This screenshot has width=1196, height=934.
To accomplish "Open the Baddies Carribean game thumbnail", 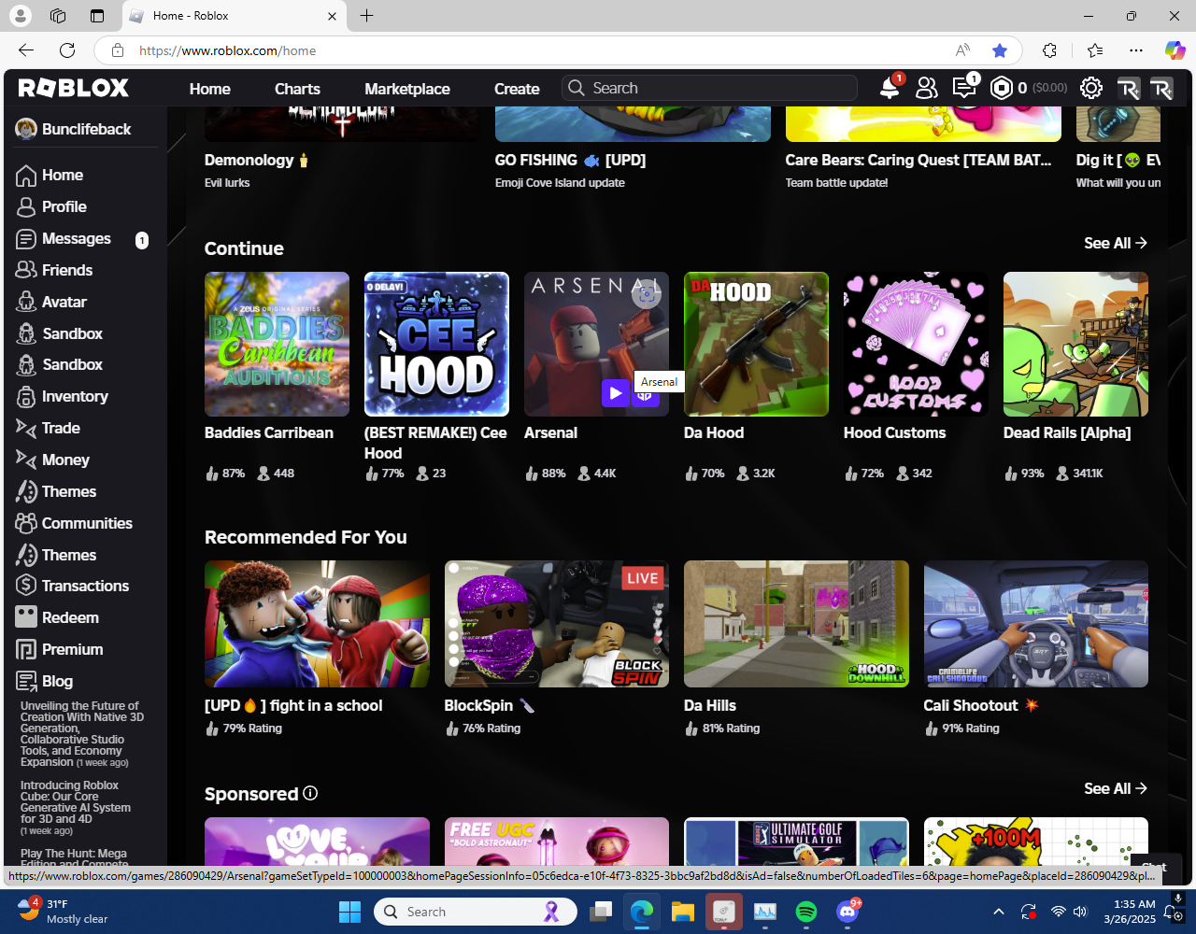I will pyautogui.click(x=277, y=344).
